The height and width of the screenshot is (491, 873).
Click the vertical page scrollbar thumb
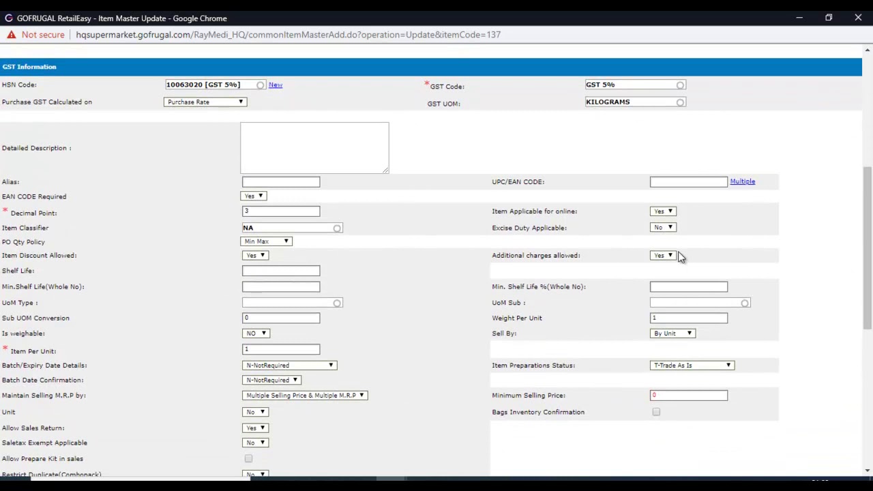[x=868, y=247]
